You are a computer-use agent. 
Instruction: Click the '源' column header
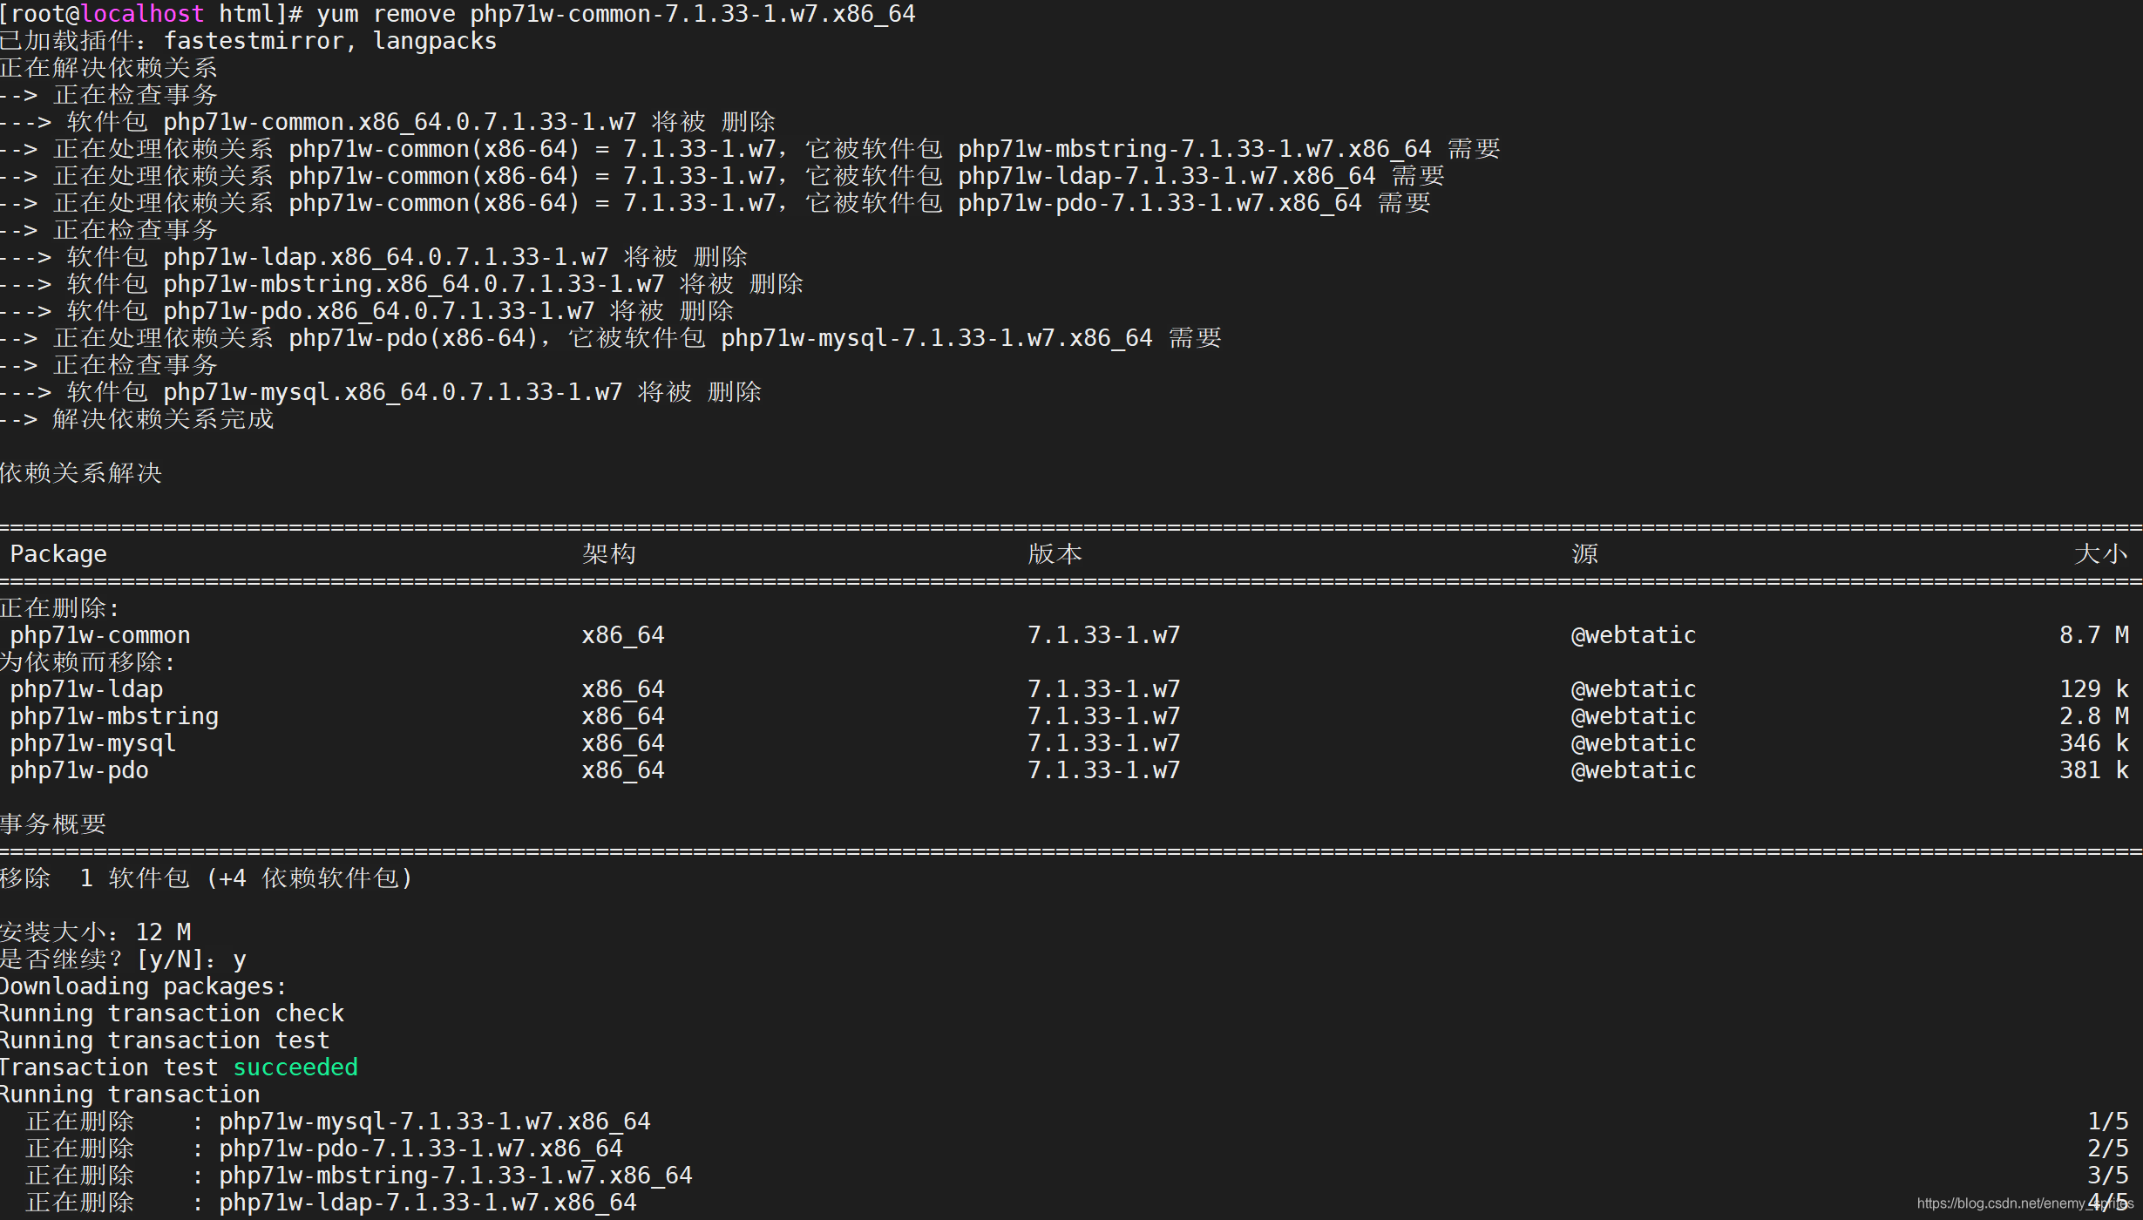(x=1584, y=554)
